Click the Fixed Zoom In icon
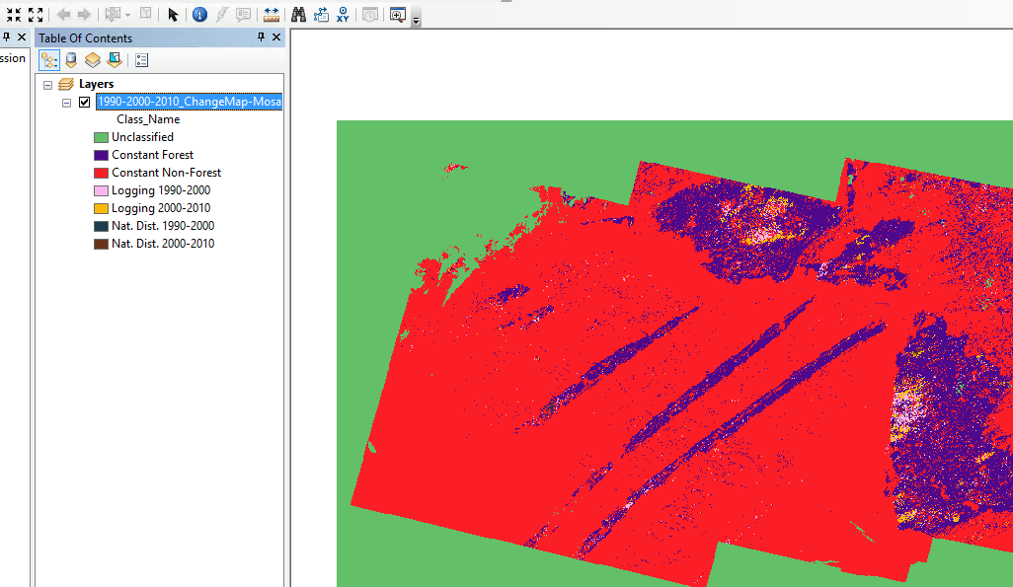This screenshot has height=587, width=1013. coord(13,15)
